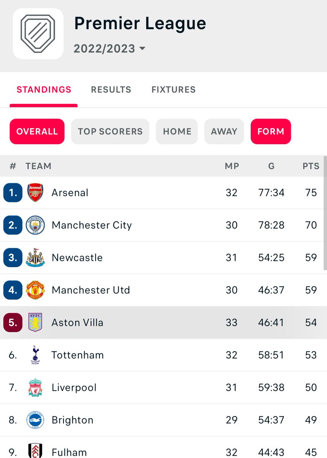Click the Aston Villa club crest
The height and width of the screenshot is (458, 327).
[35, 323]
